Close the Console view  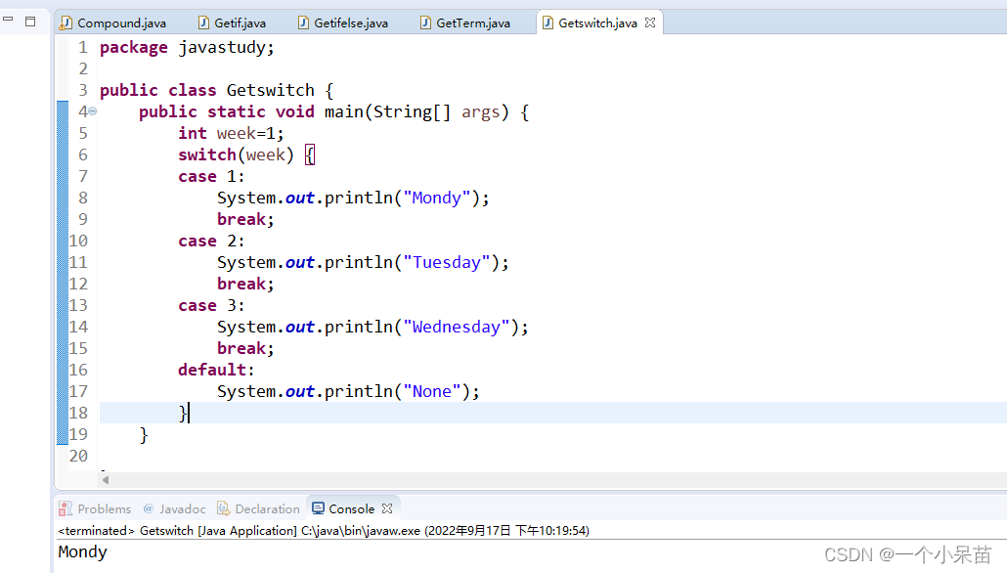click(386, 508)
